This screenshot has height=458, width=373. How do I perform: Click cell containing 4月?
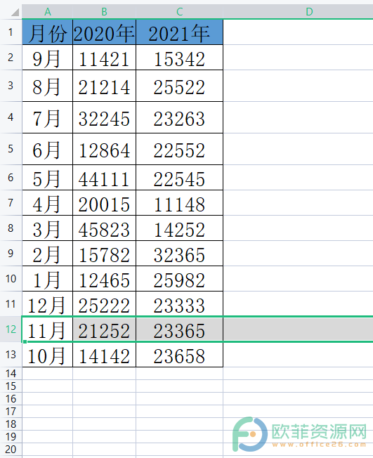tap(47, 203)
